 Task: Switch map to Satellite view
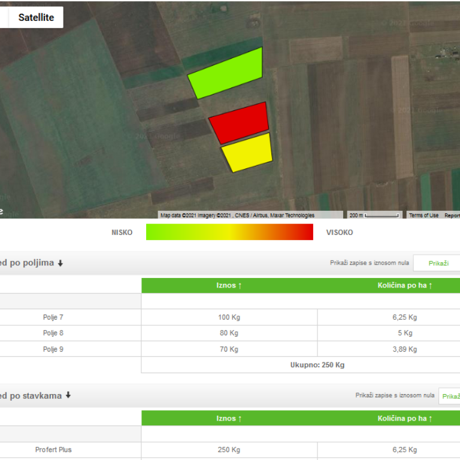36,17
